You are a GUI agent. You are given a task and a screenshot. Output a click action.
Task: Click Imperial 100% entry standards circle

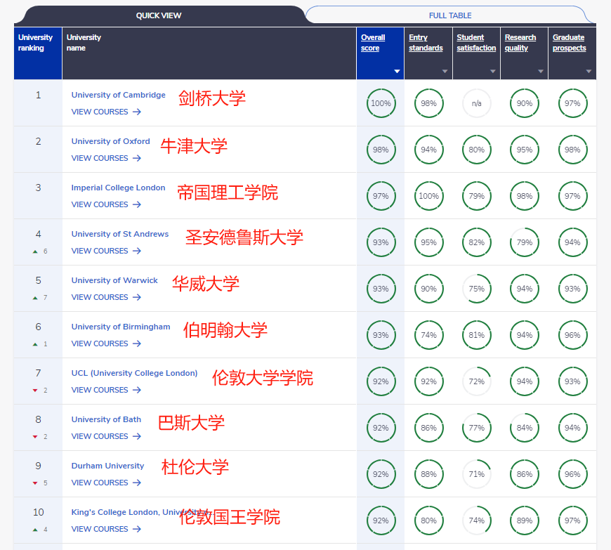(428, 196)
